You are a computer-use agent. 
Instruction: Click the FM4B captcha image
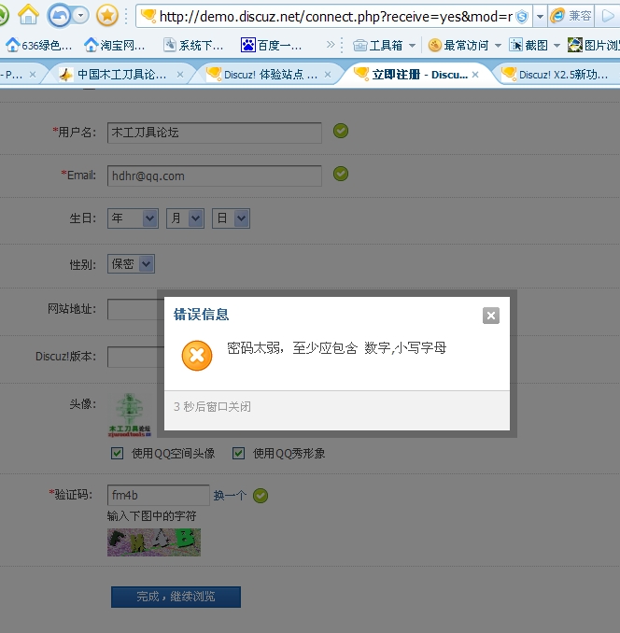(x=154, y=542)
